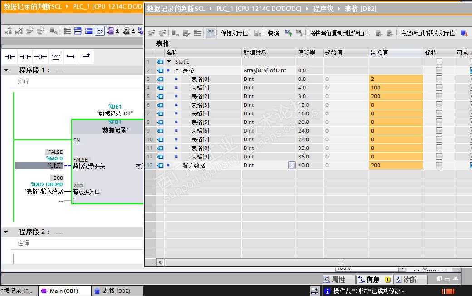This screenshot has width=472, height=296.
Task: Click the first gray copy snapshot database icon
Action: coord(379,33)
